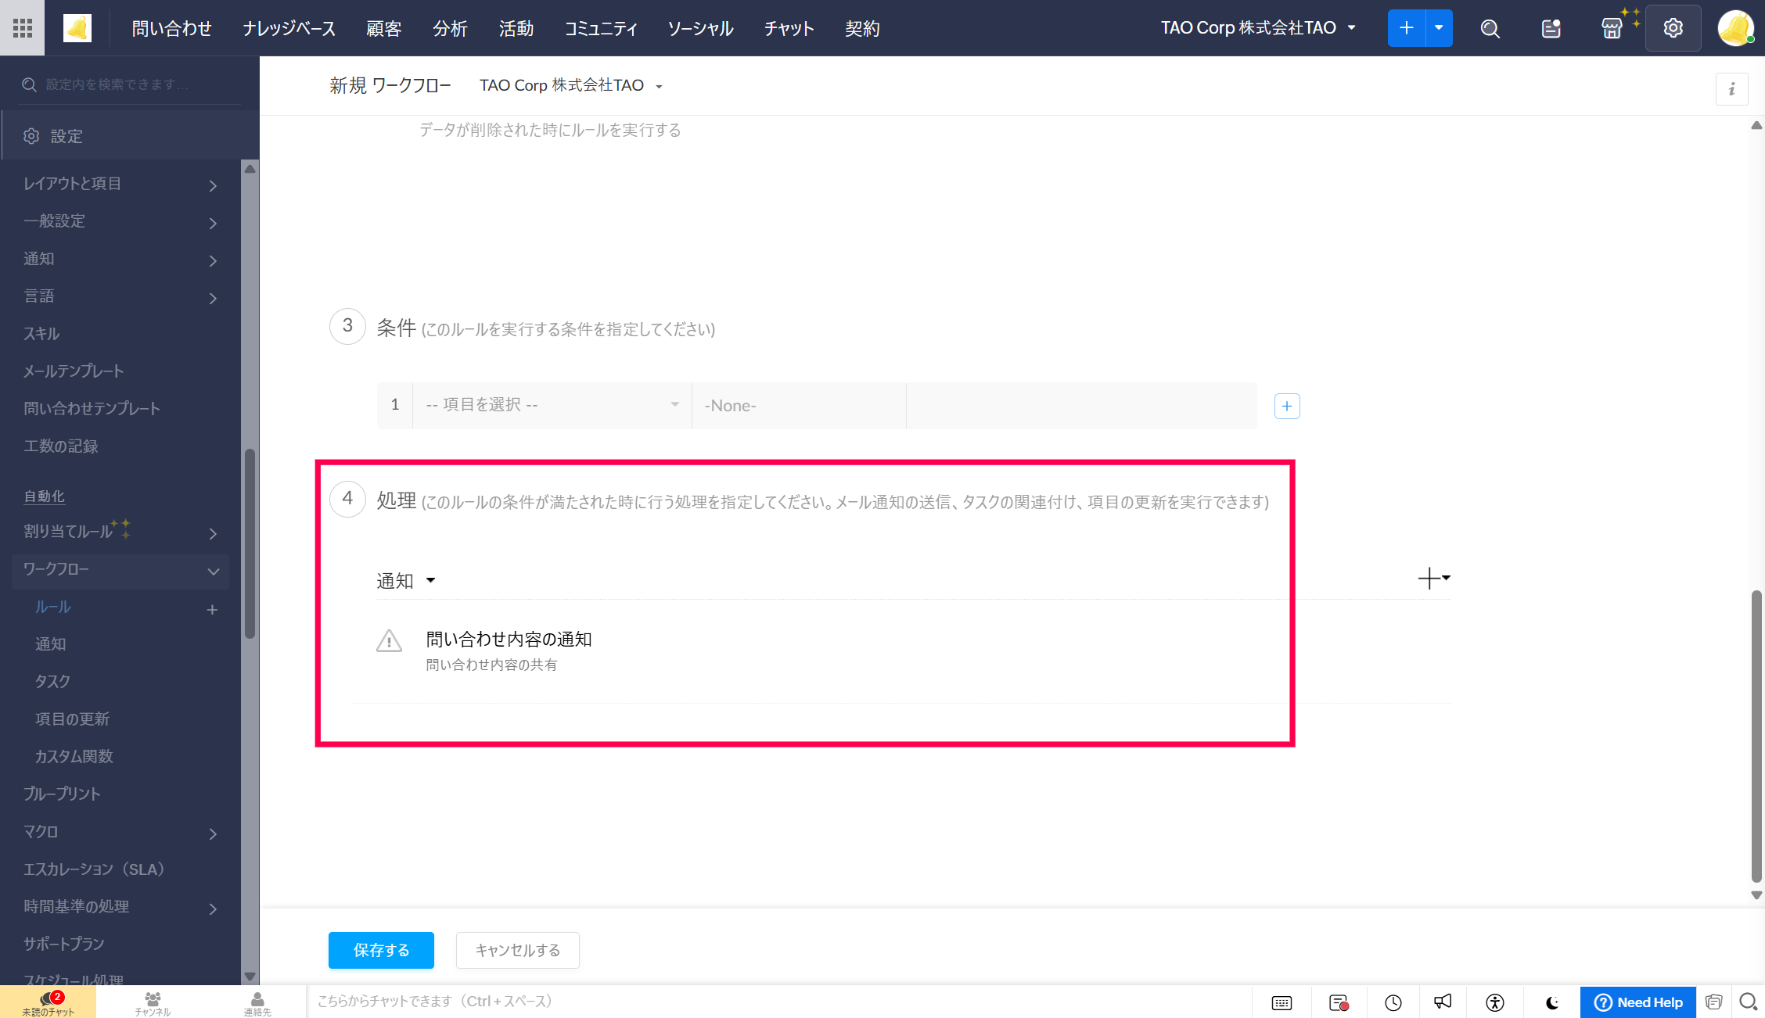Expand the 割り当てルール sidebar item
This screenshot has width=1765, height=1018.
click(213, 533)
